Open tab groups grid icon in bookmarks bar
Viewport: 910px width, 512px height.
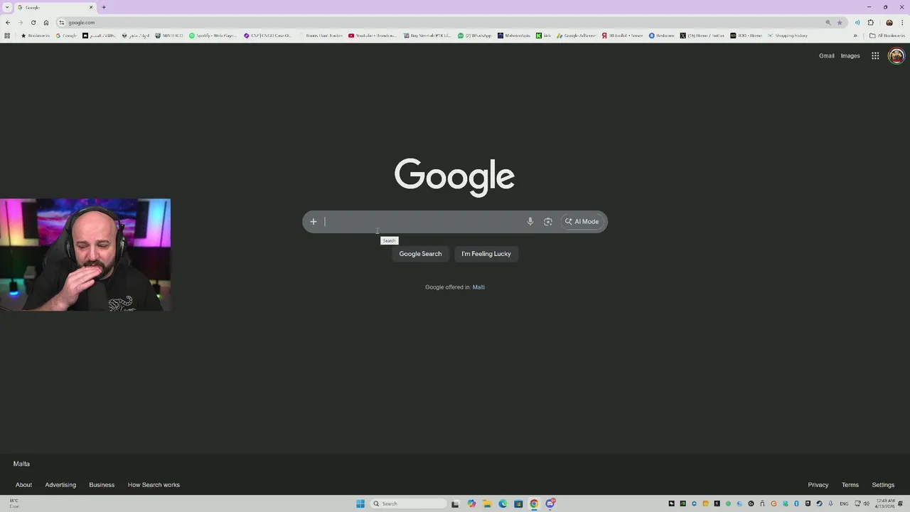click(7, 36)
